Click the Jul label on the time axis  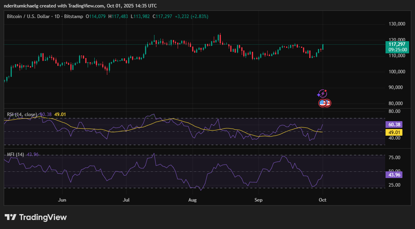point(127,200)
